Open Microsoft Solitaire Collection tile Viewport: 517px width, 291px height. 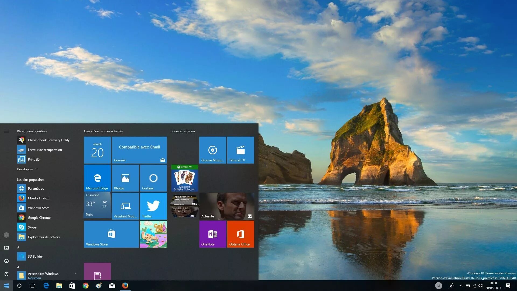[x=184, y=178]
